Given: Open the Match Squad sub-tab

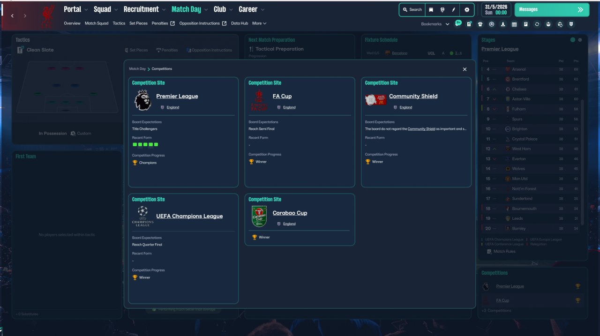Looking at the screenshot, I should (x=97, y=23).
